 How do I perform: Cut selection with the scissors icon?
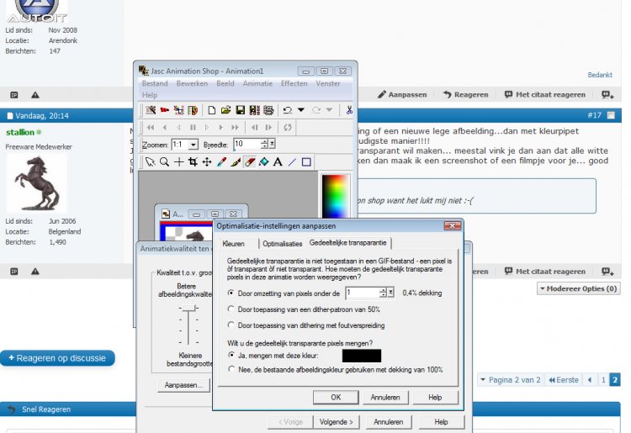click(349, 110)
